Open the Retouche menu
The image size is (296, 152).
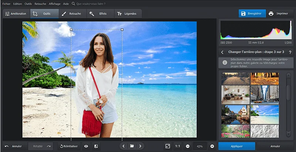[x=40, y=4]
